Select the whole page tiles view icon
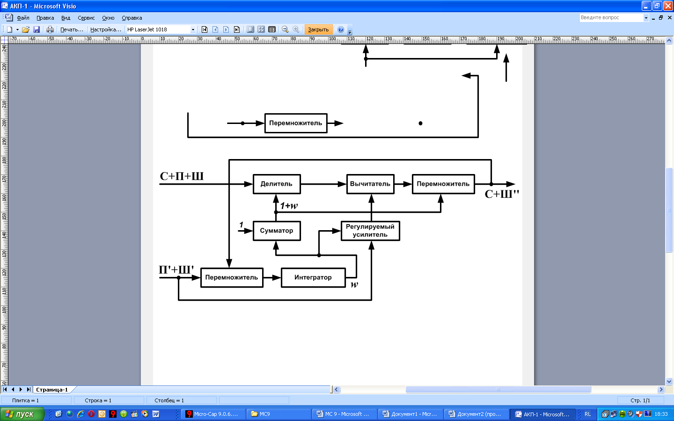Screen dimensions: 674x421 [261, 29]
